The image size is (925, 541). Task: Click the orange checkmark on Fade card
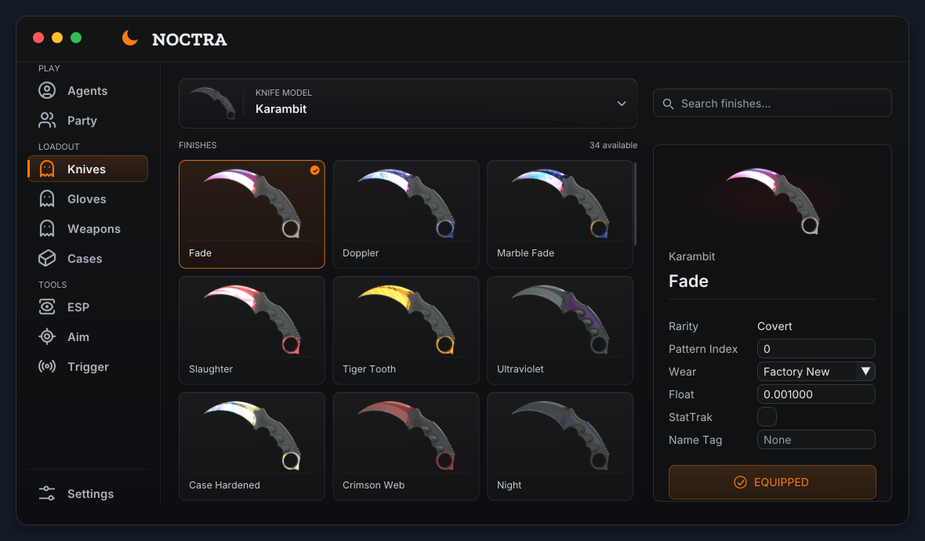tap(315, 170)
